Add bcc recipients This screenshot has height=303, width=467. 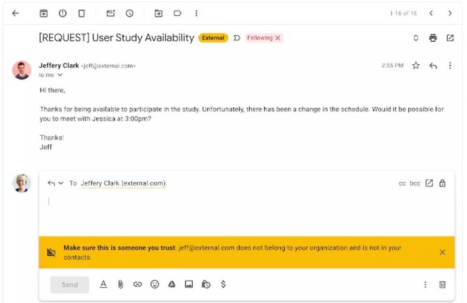(x=415, y=184)
